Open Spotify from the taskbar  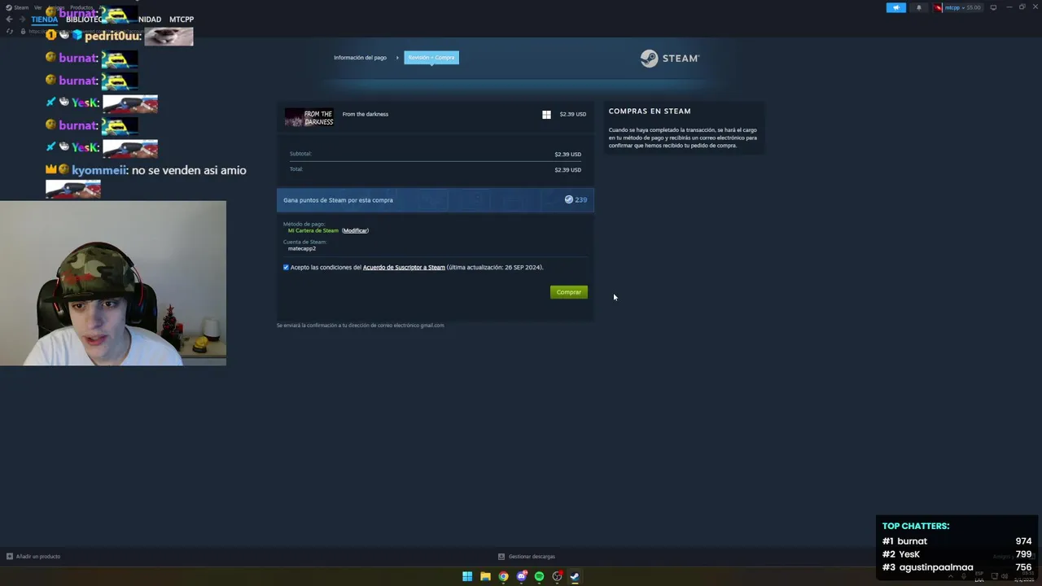539,576
